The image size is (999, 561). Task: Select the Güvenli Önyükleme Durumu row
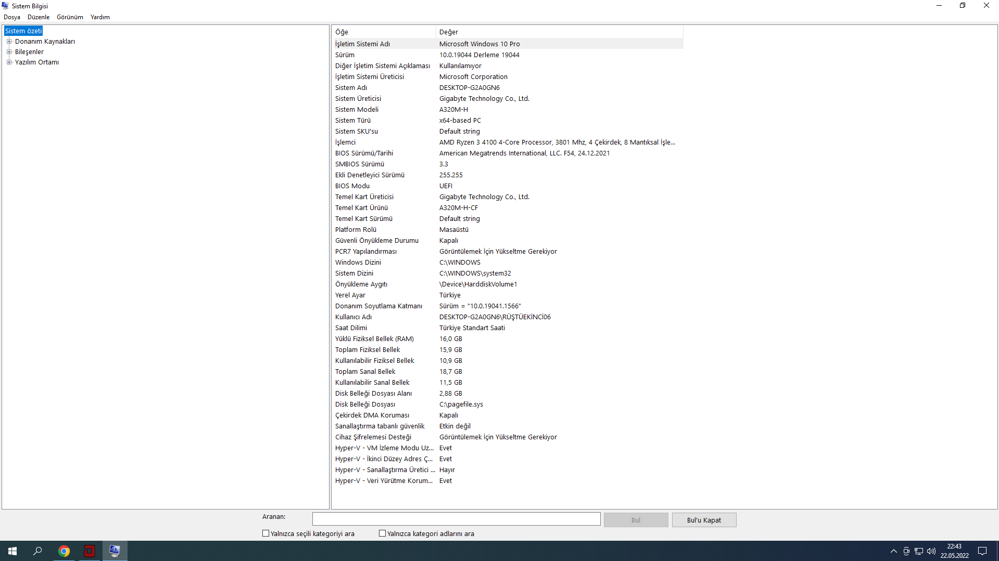[508, 241]
